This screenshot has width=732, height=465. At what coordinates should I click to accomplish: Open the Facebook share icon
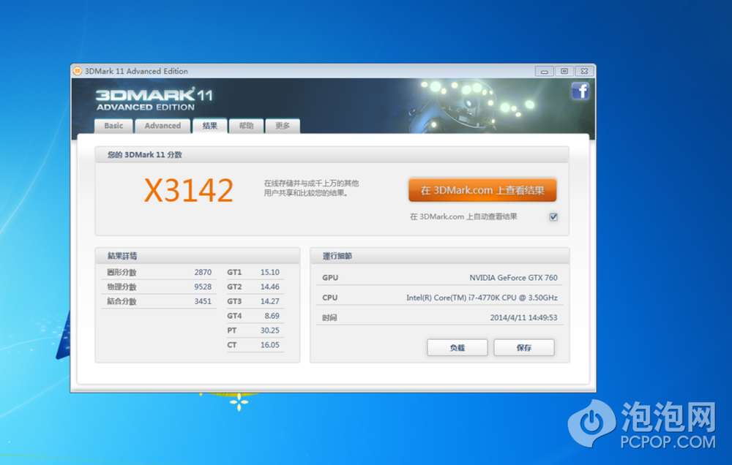[580, 91]
